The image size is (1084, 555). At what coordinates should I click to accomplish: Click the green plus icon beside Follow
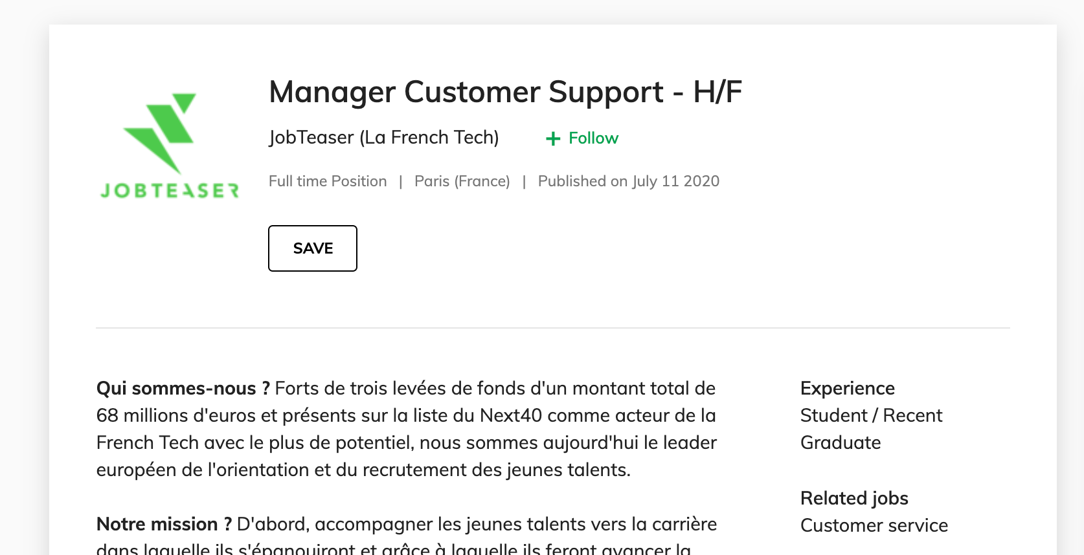pyautogui.click(x=553, y=138)
